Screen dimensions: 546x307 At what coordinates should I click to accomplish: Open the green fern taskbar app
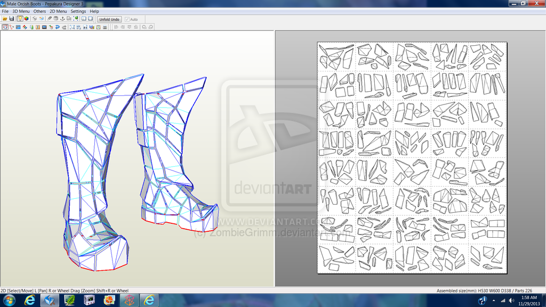point(70,300)
